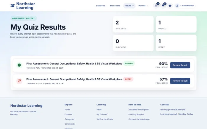Image resolution: width=207 pixels, height=129 pixels.
Task: Select the Passed stat card
Action: coord(176,24)
